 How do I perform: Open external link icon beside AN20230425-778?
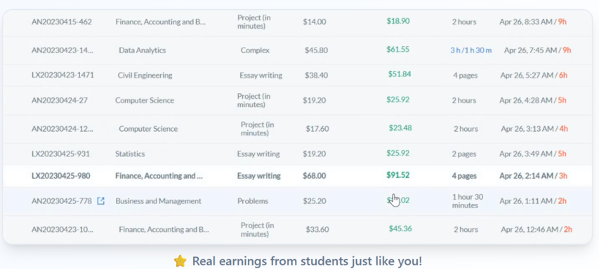[x=100, y=201]
